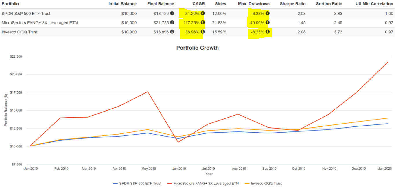This screenshot has width=396, height=187.
Task: Click the $7,500 y-axis label
Action: [17, 165]
